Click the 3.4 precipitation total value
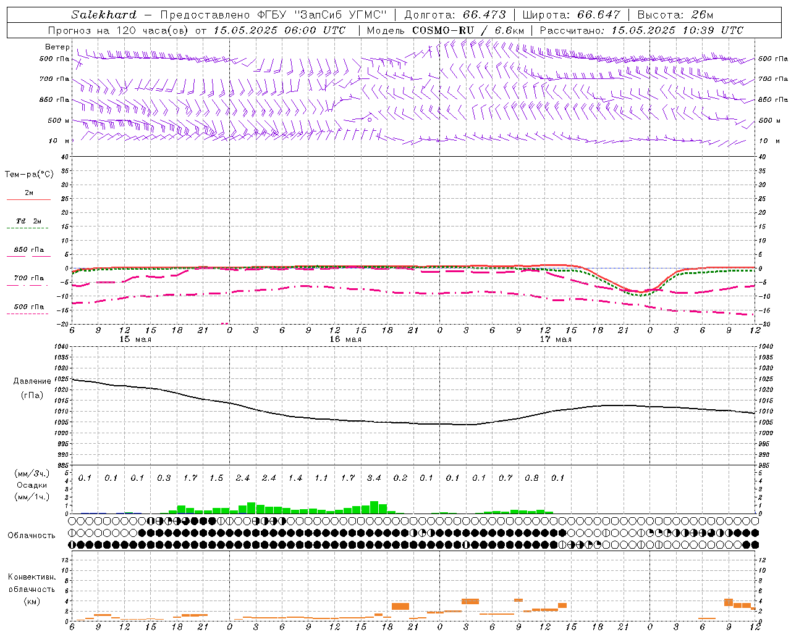The width and height of the screenshot is (791, 632). pos(374,478)
